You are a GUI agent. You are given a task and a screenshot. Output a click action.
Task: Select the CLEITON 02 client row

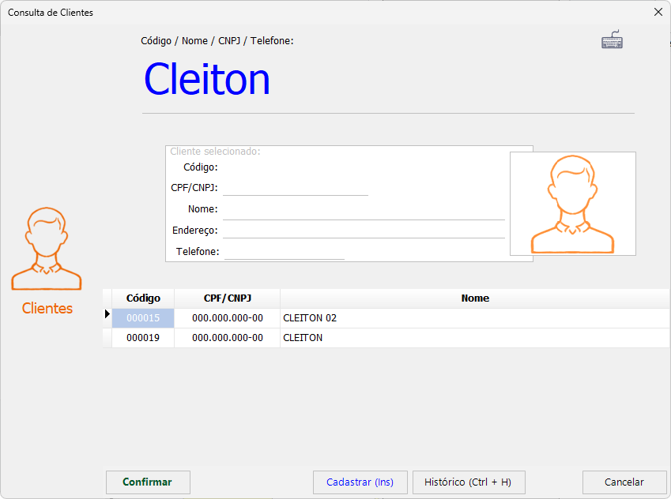474,318
